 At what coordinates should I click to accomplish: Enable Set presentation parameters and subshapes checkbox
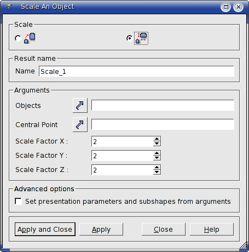[18, 202]
